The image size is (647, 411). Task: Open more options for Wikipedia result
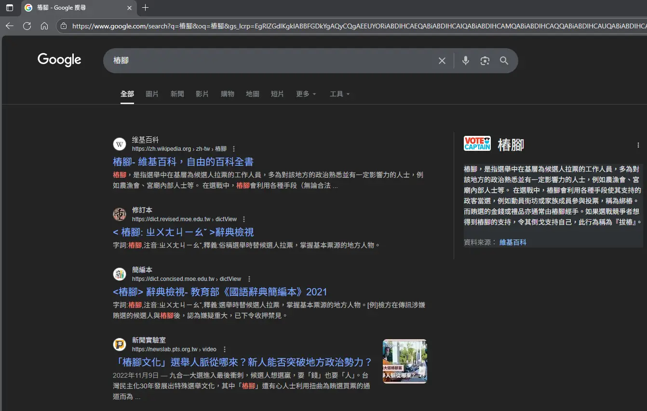(x=234, y=149)
